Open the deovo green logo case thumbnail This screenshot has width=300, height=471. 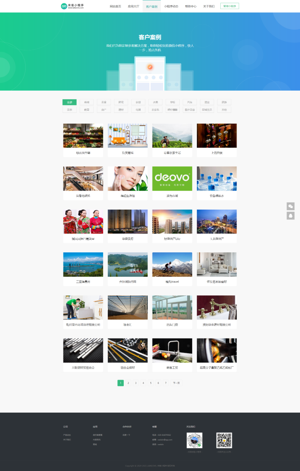(x=172, y=179)
